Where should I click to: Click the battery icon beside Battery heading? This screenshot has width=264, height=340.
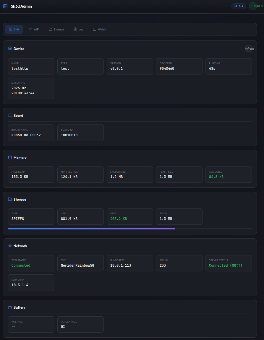point(10,307)
